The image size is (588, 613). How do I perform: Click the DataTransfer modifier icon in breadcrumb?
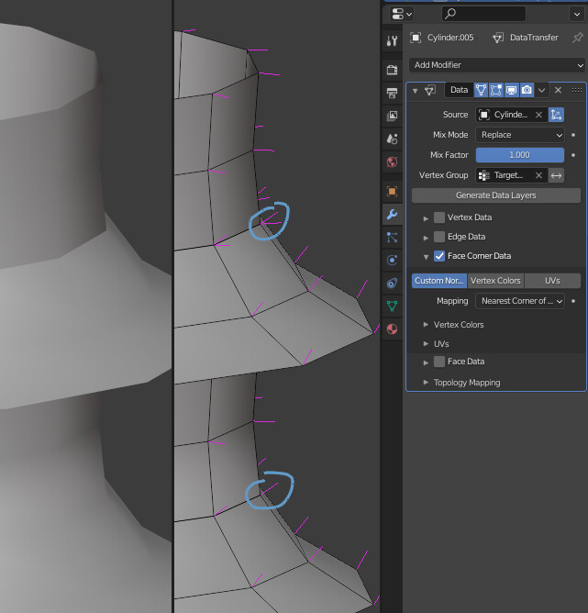point(498,38)
